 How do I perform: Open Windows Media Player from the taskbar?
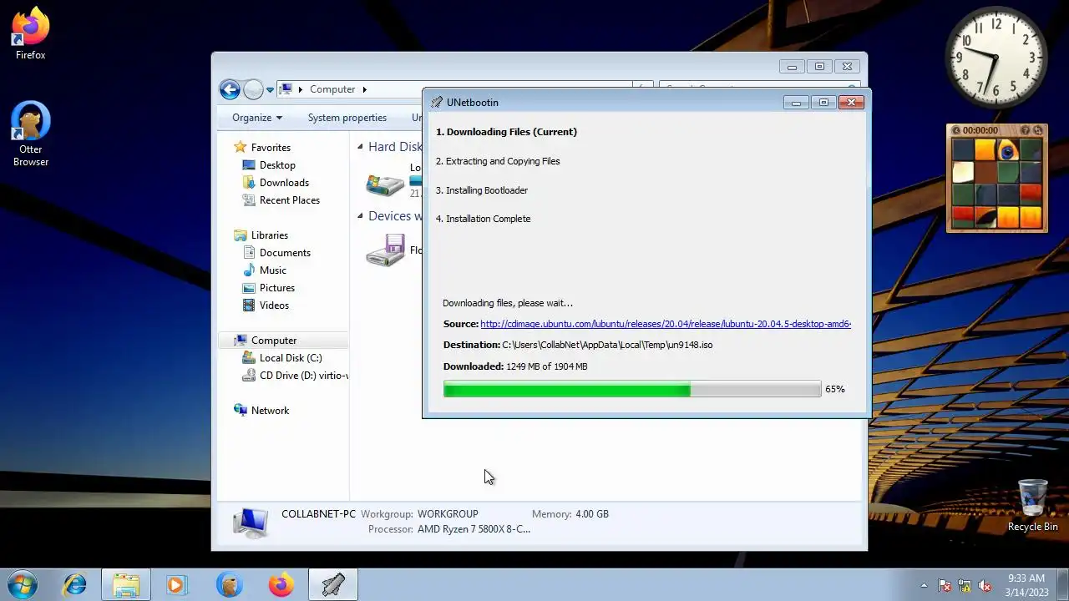click(x=176, y=585)
